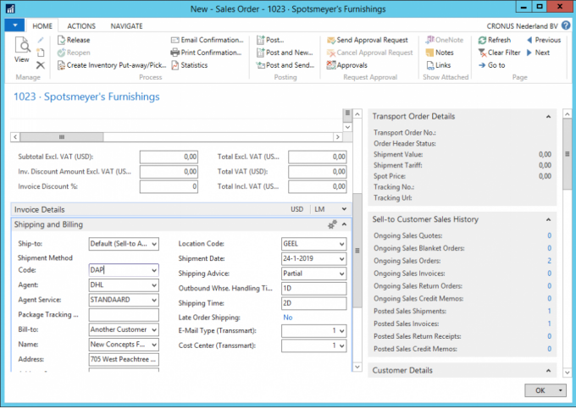Click the Refresh page icon
Screen dimensions: 576x409
482,40
